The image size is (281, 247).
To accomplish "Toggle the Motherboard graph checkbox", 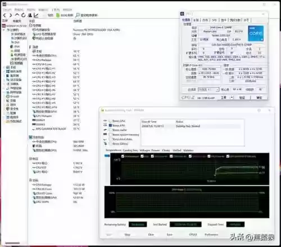I will pyautogui.click(x=123, y=156).
